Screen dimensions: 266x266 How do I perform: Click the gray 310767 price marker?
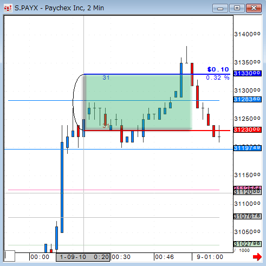[x=247, y=216]
